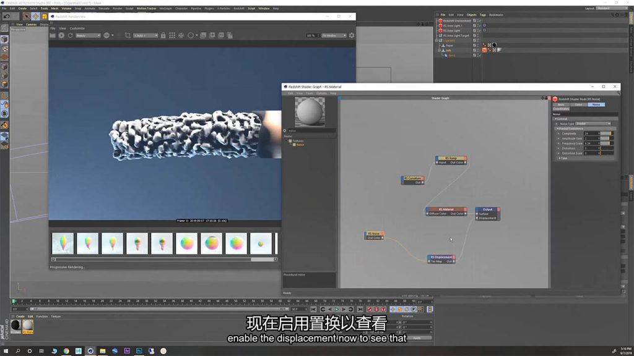634x356 pixels.
Task: Click the Redshift material tag on the Ash object
Action: (484, 50)
